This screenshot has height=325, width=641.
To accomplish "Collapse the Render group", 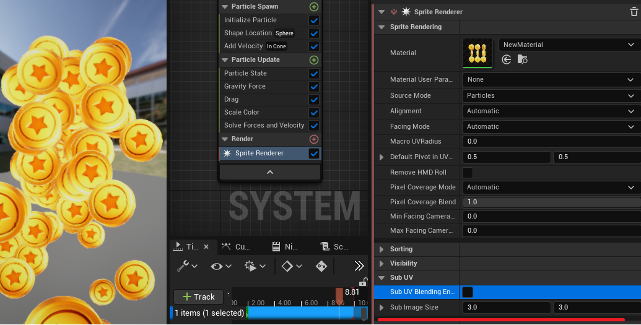I will pyautogui.click(x=225, y=139).
